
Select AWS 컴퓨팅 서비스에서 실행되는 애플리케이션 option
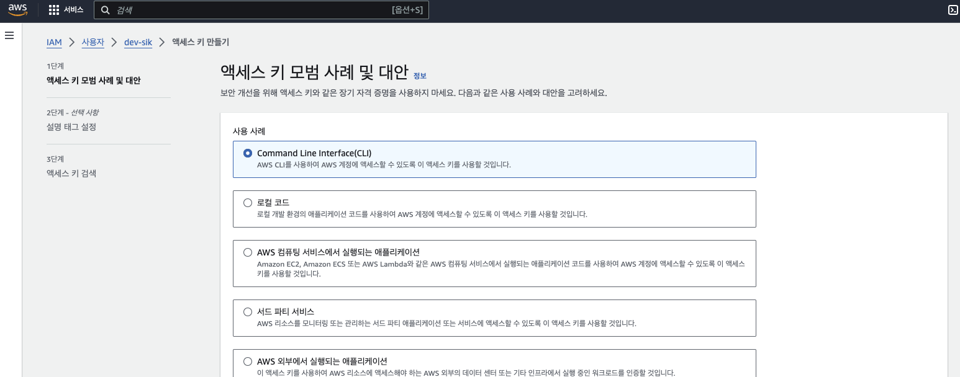tap(248, 252)
